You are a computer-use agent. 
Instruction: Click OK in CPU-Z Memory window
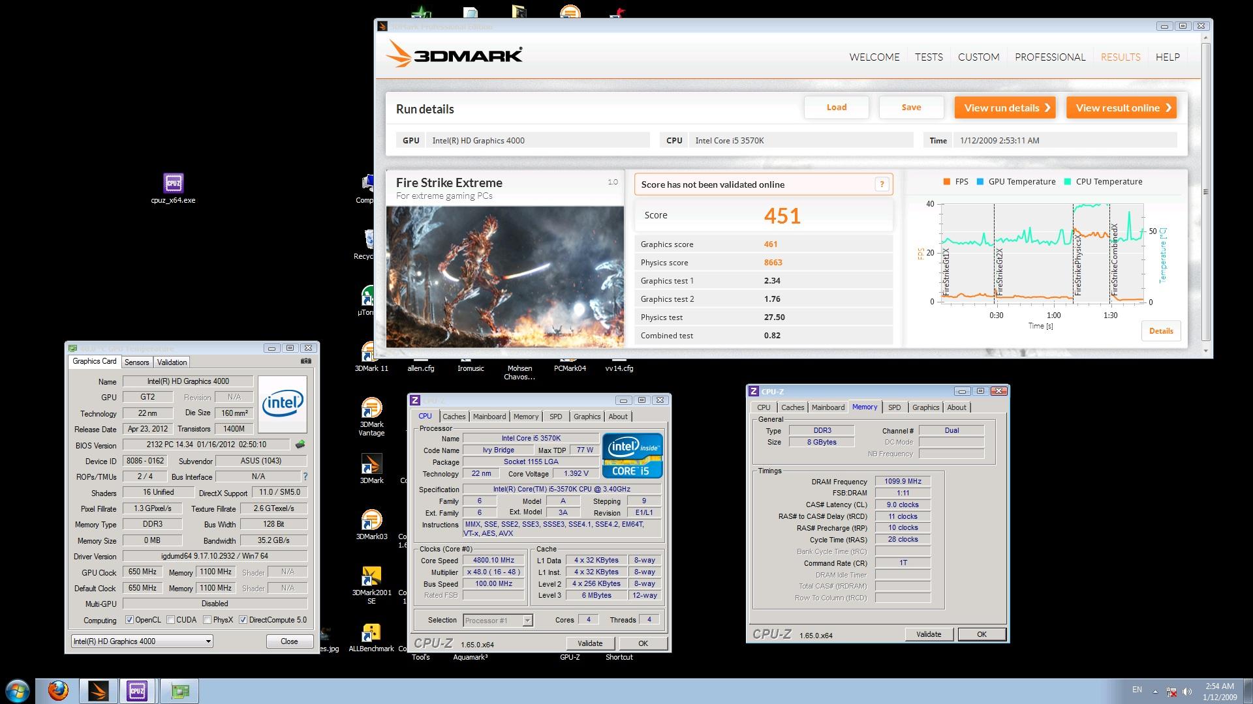point(982,634)
